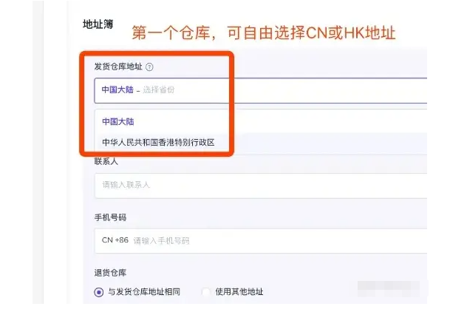Click the 地址簿 section heading
The image size is (467, 312).
coord(98,24)
